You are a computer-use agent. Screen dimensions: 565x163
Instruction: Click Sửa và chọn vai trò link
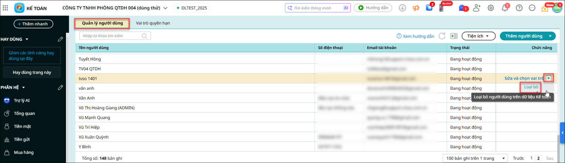click(524, 79)
